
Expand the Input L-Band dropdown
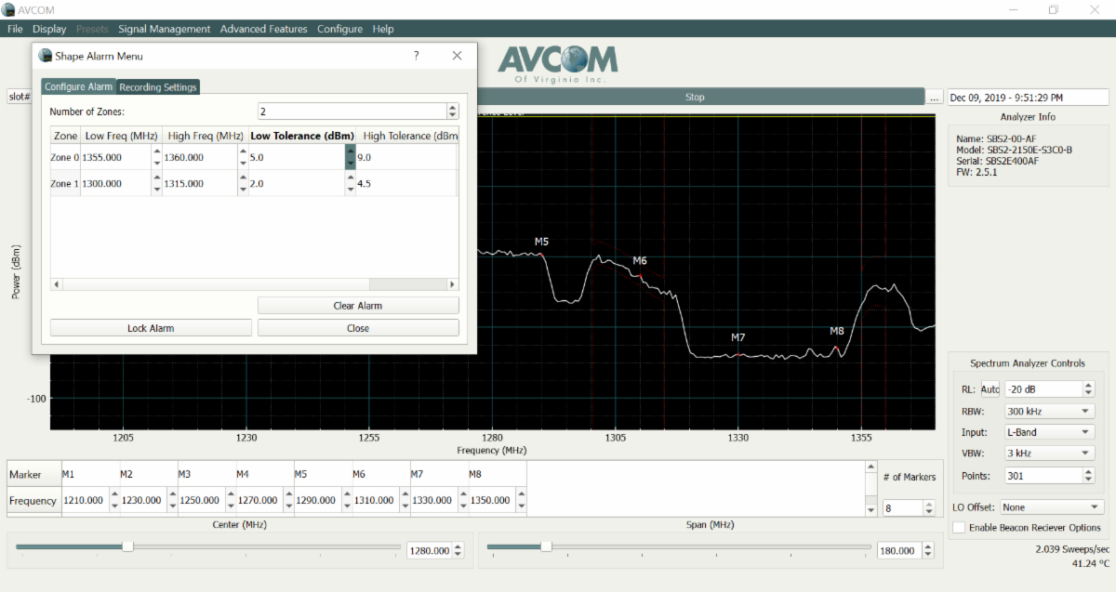pyautogui.click(x=1050, y=432)
